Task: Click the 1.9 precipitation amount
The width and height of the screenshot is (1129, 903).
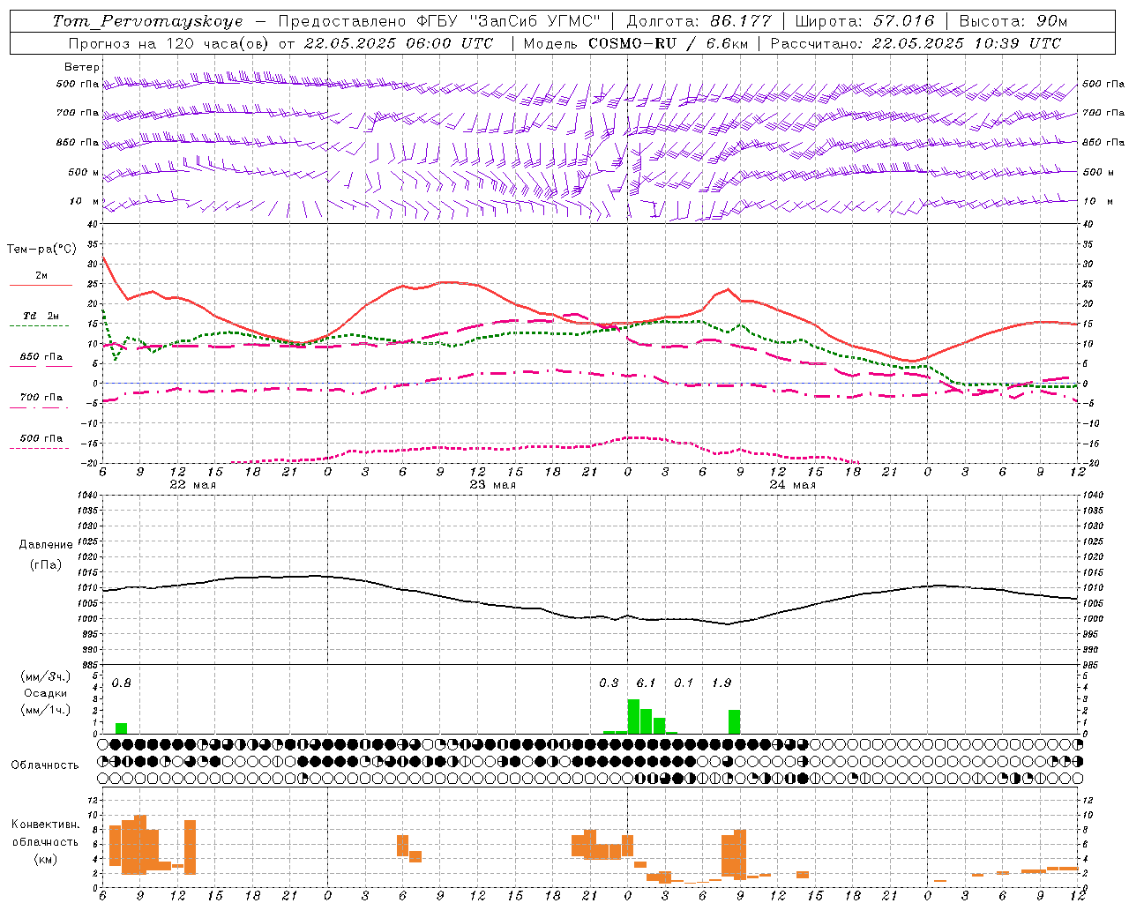Action: click(722, 683)
